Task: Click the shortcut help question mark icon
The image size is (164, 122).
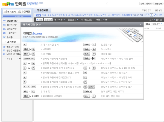Action: click(x=151, y=15)
